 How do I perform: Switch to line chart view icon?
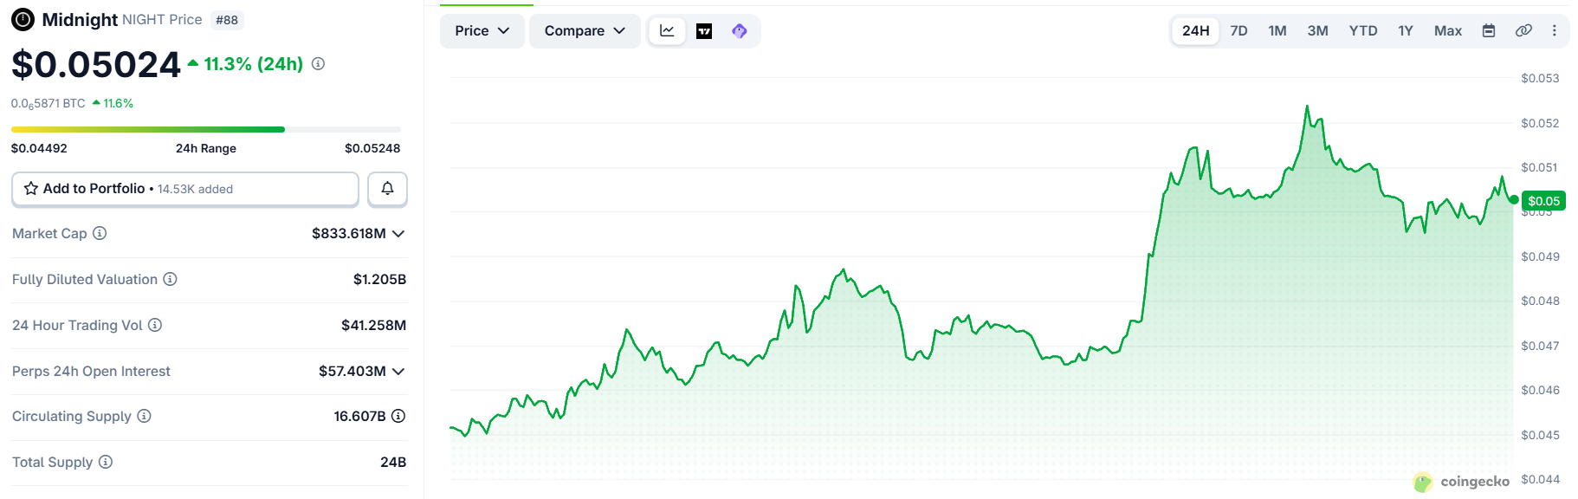[x=667, y=31]
